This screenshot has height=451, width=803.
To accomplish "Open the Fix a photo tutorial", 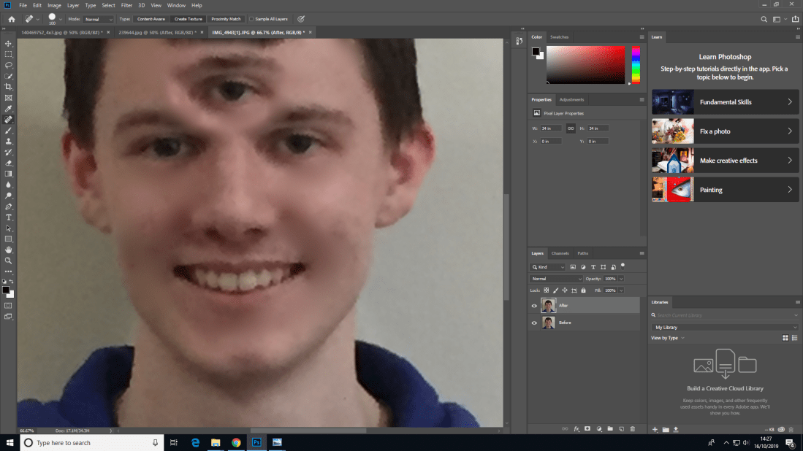I will (x=724, y=131).
